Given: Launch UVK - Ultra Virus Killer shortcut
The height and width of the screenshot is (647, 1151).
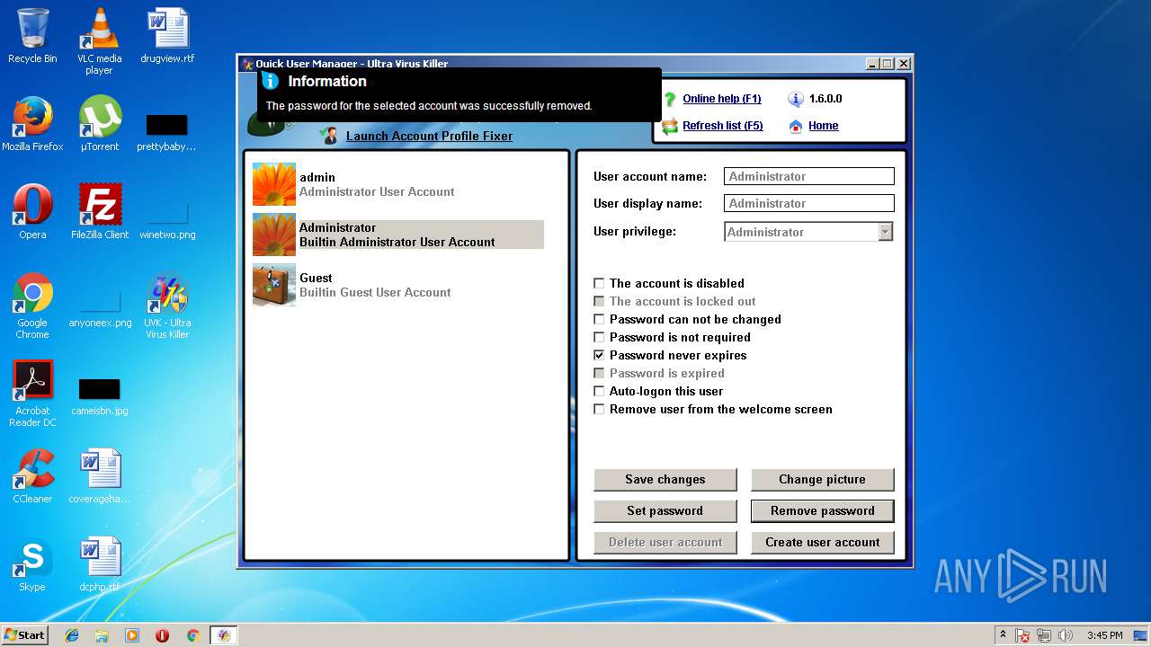Looking at the screenshot, I should pos(167,306).
